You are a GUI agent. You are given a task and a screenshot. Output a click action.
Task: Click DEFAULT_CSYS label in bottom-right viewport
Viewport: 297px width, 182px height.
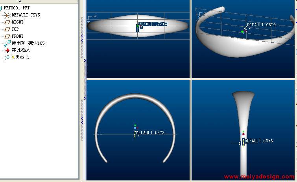(259, 141)
